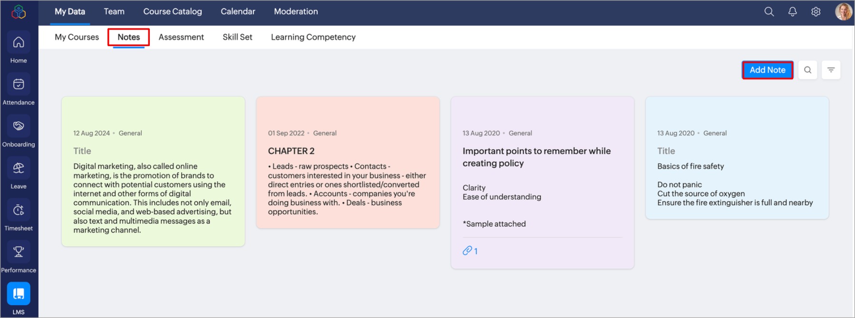
Task: Open the attachment link on policy note
Action: [x=470, y=251]
